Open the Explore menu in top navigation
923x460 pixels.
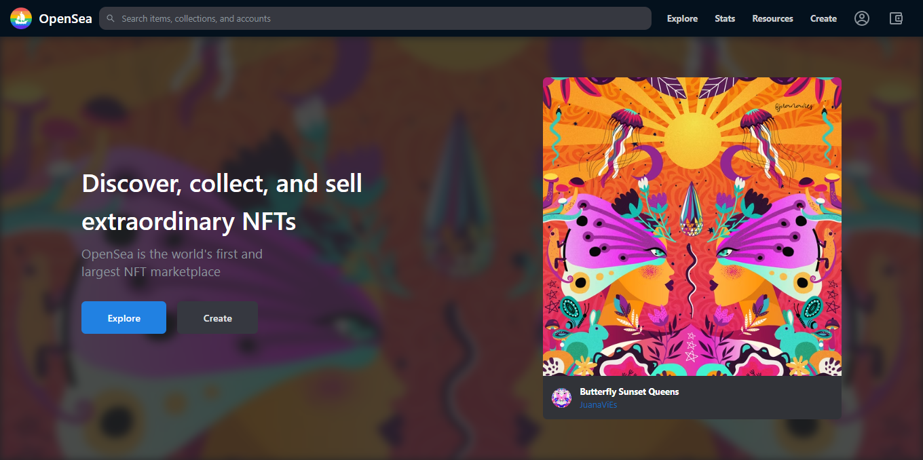pyautogui.click(x=682, y=18)
